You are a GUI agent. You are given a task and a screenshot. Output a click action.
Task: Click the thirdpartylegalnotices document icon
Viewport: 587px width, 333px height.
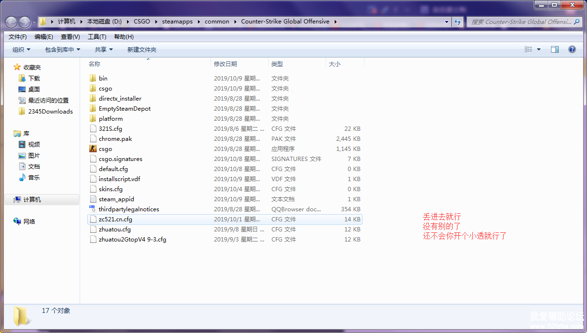93,209
